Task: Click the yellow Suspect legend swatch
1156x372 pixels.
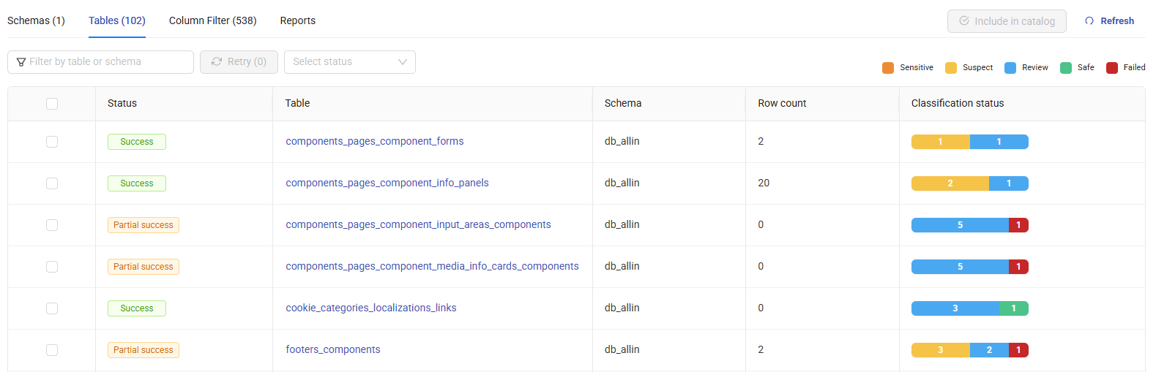Action: point(951,68)
